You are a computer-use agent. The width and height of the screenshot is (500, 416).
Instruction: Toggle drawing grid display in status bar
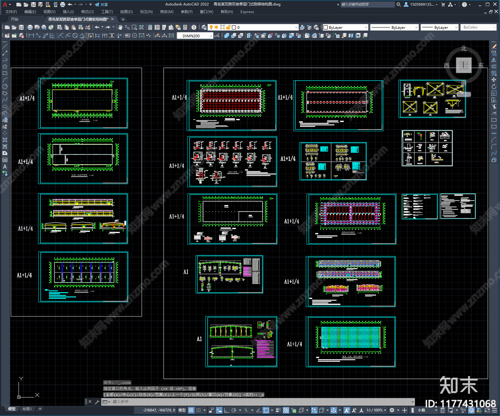[191, 410]
